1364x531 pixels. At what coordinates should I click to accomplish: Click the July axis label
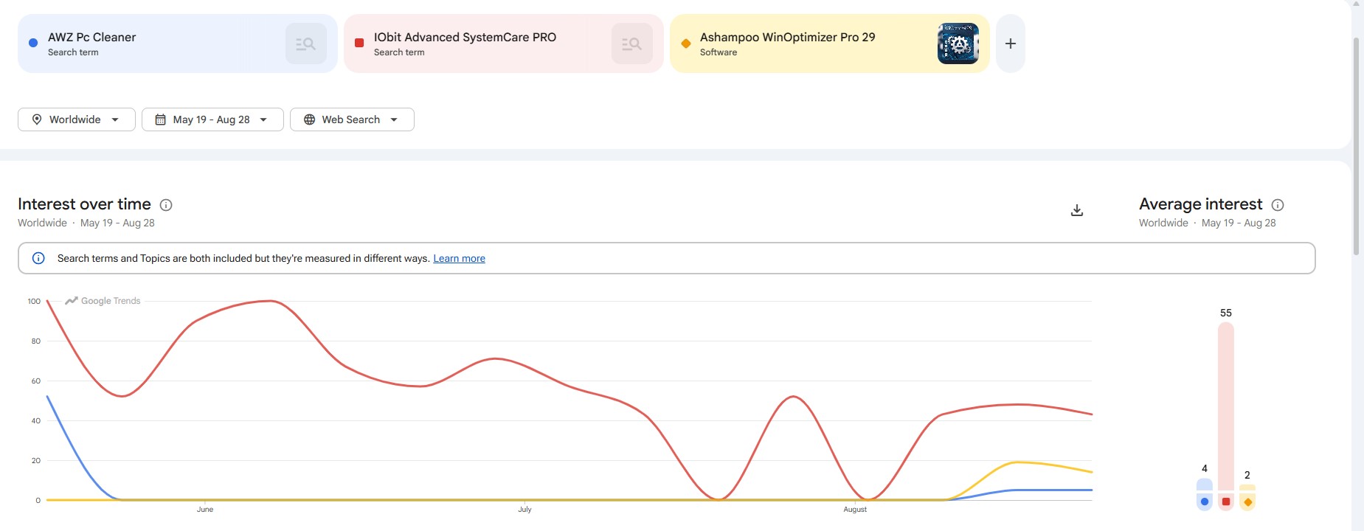coord(525,510)
